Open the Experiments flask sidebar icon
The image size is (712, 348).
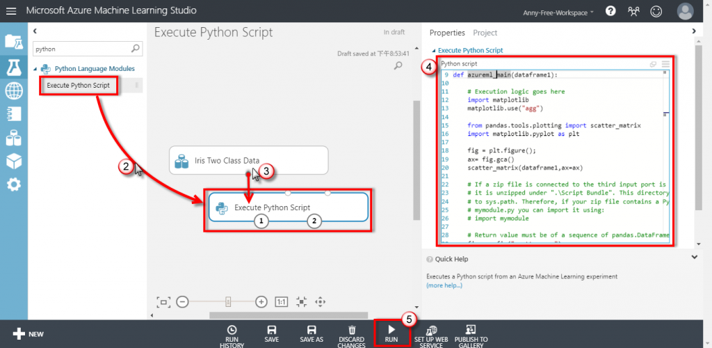14,67
